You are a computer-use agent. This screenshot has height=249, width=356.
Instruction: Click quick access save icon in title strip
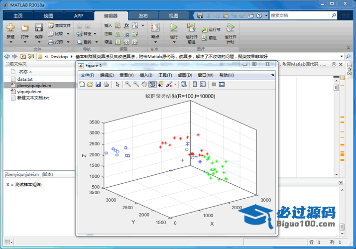click(x=200, y=15)
